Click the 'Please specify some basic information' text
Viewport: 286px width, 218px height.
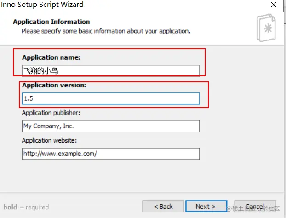[x=106, y=31]
